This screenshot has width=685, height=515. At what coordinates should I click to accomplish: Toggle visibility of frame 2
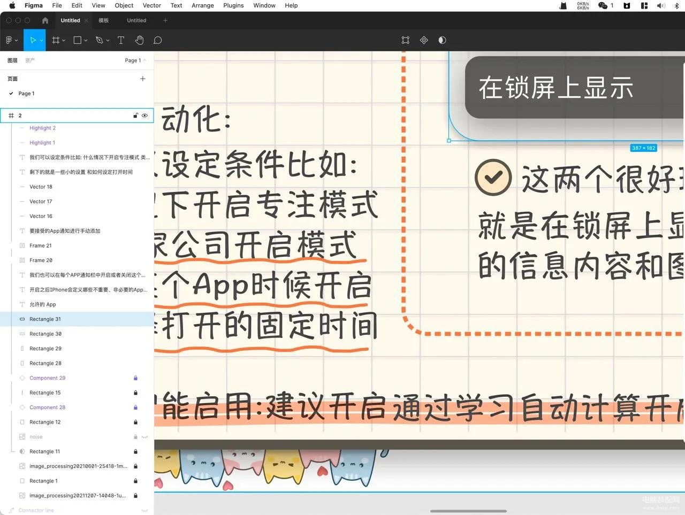(x=144, y=116)
